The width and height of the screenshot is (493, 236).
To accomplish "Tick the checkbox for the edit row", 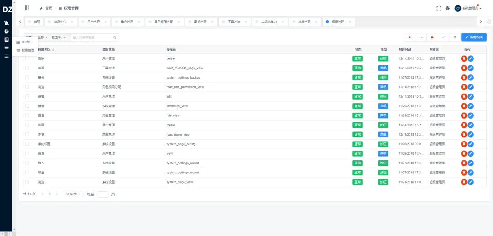I will tap(27, 96).
